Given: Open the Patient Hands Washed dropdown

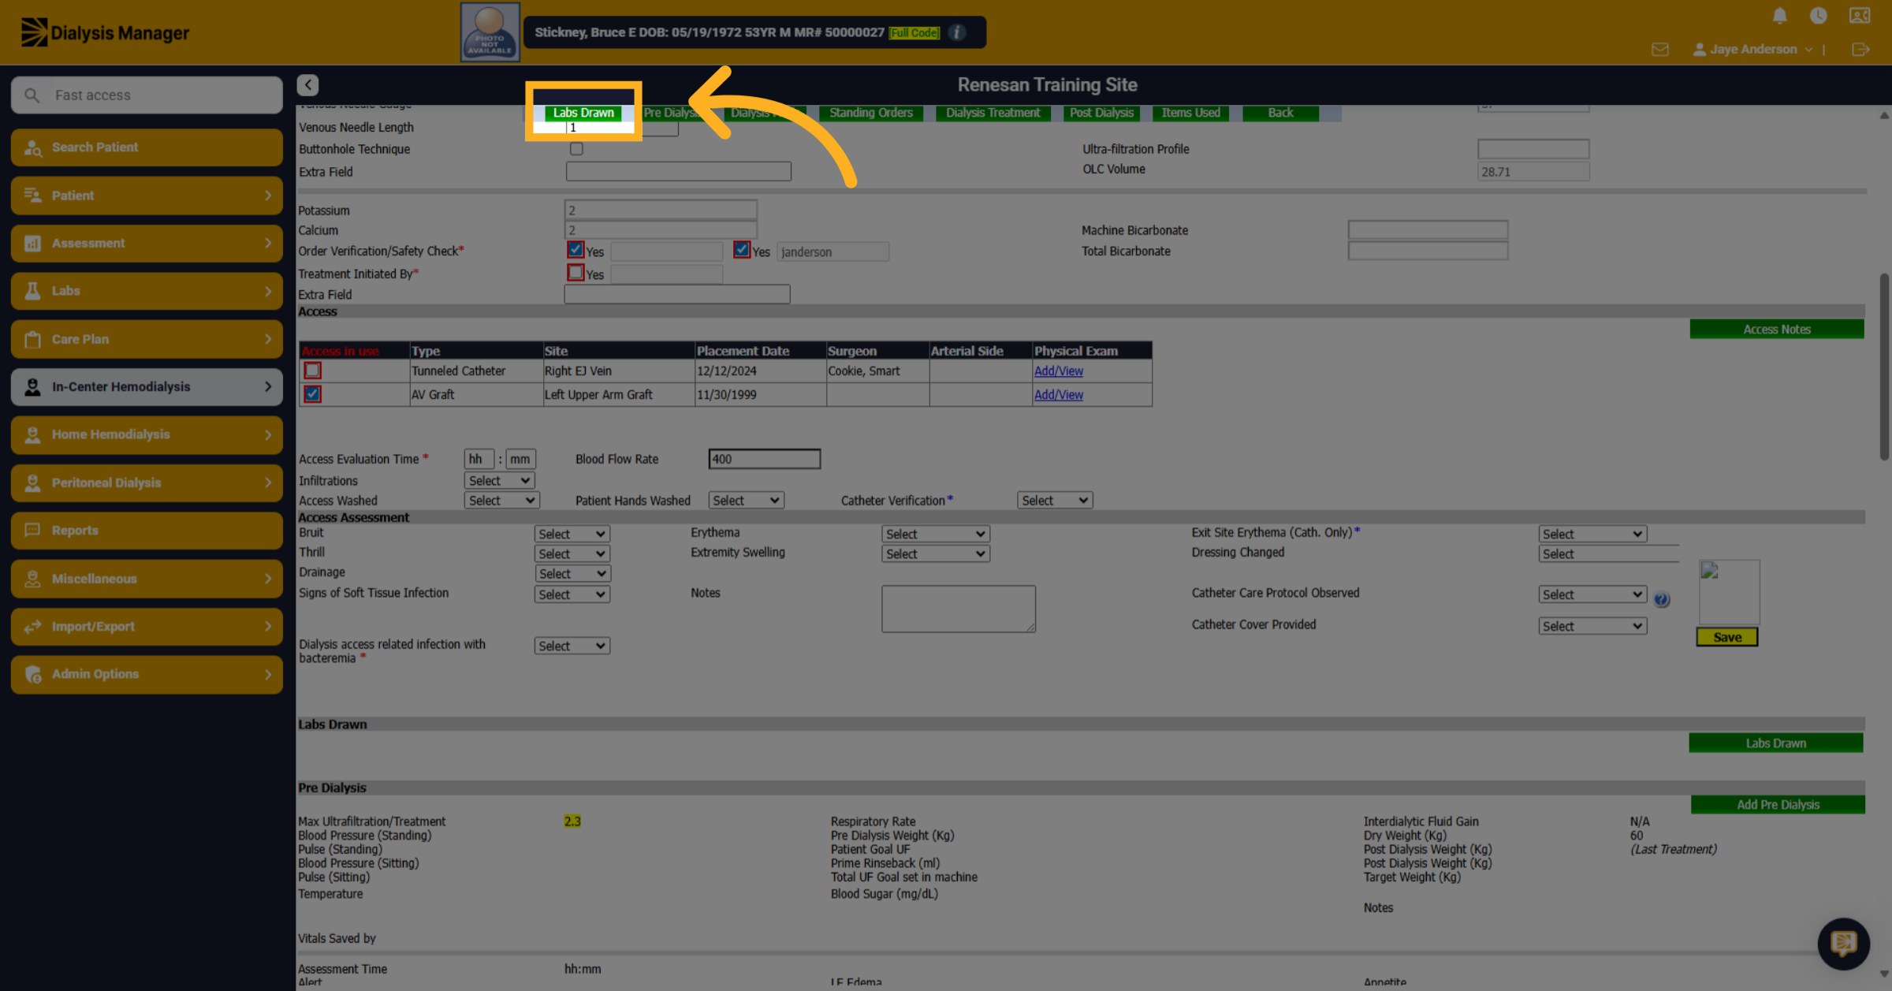Looking at the screenshot, I should click(x=746, y=500).
